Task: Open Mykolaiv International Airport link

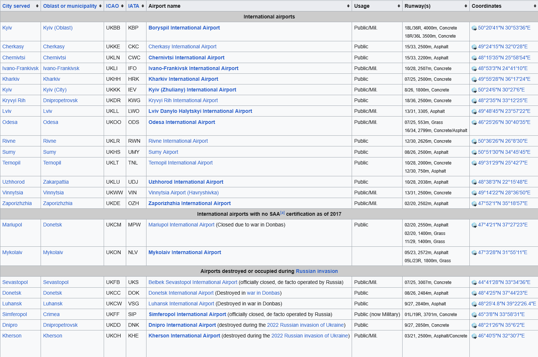Action: (x=184, y=252)
